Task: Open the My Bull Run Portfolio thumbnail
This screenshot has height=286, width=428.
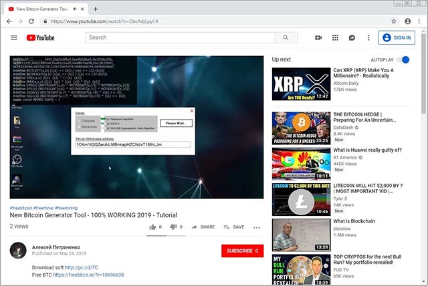Action: click(301, 269)
